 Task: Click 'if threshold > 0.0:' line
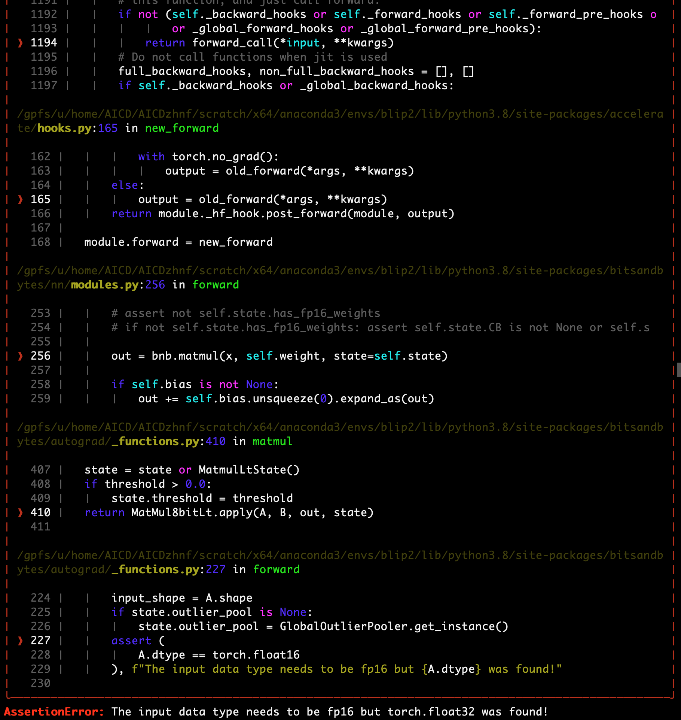(x=148, y=484)
